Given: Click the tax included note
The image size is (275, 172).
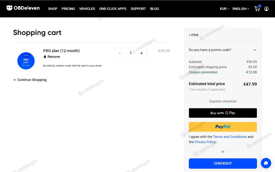Looking at the screenshot, I should coord(207,89).
